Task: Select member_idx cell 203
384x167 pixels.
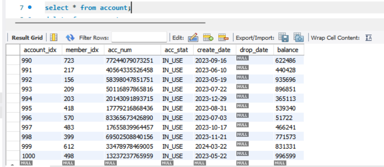Action: coord(83,99)
